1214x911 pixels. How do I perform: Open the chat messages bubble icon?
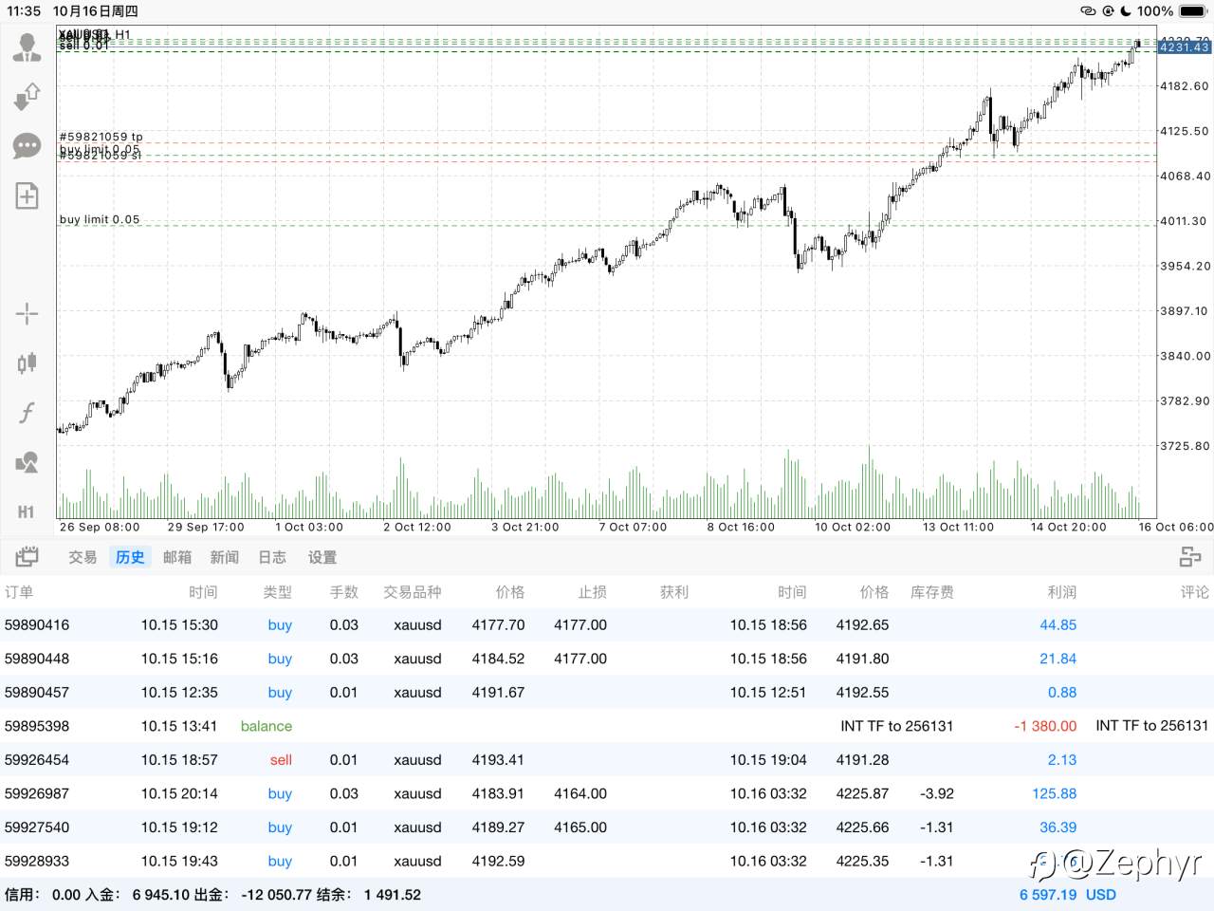pyautogui.click(x=27, y=146)
